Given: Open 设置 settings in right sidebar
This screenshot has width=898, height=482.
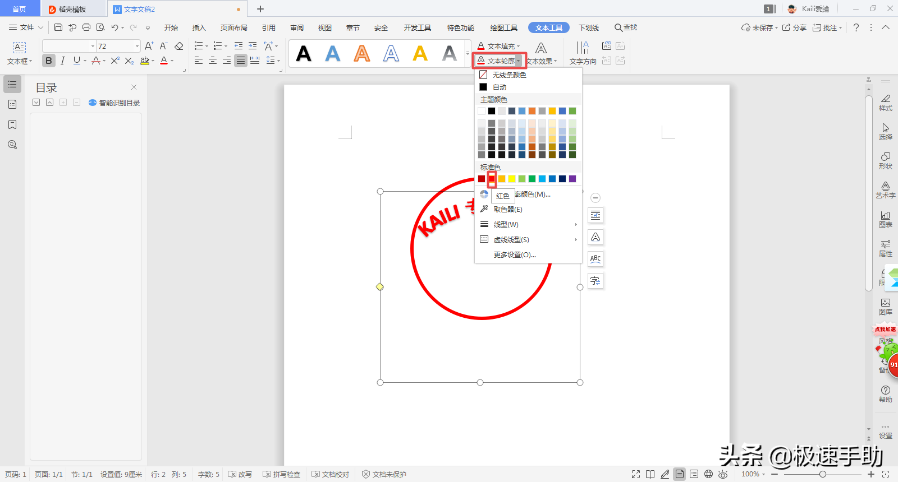Looking at the screenshot, I should pyautogui.click(x=886, y=431).
